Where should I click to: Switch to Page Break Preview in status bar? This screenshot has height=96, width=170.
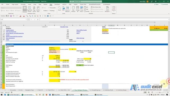click(152, 92)
